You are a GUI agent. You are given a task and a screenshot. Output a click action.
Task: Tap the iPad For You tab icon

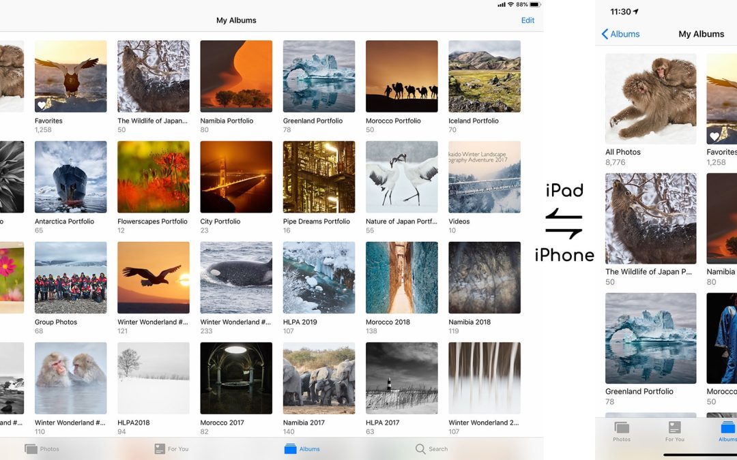point(160,449)
